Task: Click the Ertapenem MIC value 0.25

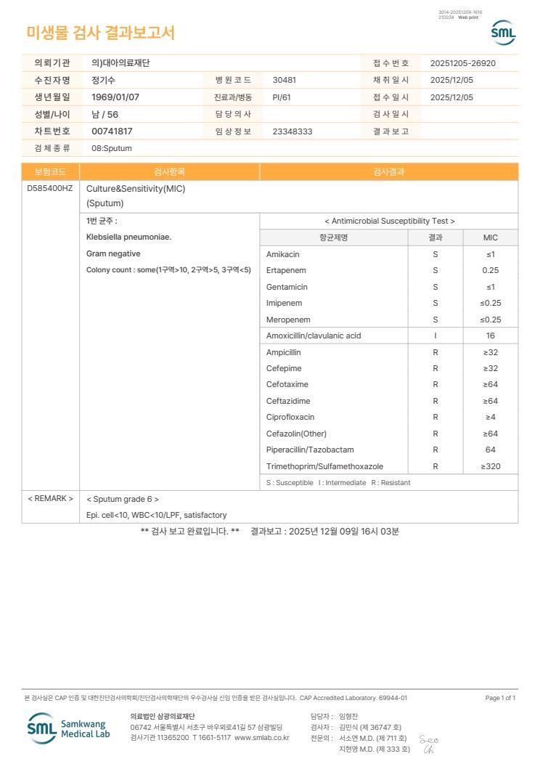Action: click(491, 270)
